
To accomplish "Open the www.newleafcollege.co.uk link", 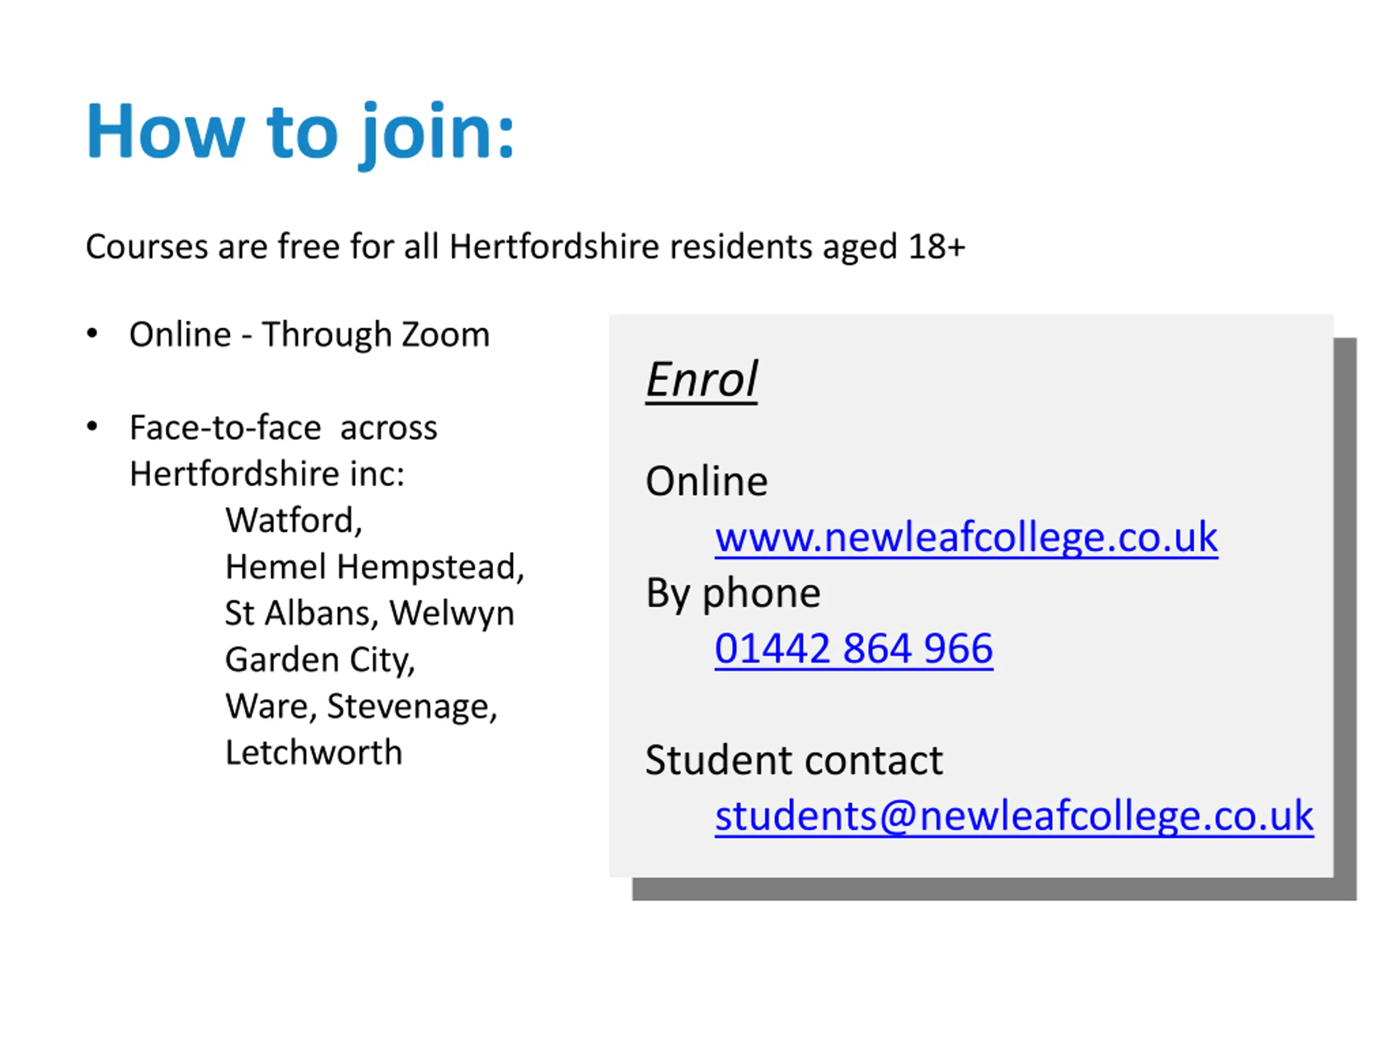I will [965, 537].
